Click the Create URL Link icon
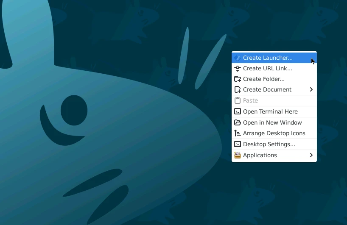The width and height of the screenshot is (347, 225). click(x=238, y=68)
